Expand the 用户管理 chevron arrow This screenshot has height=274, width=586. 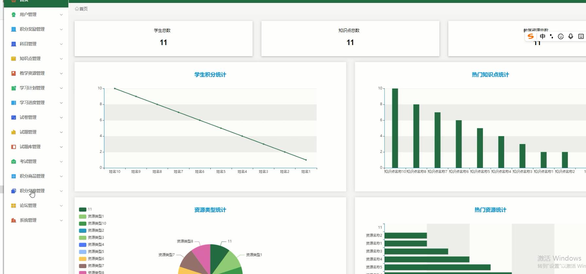[61, 15]
